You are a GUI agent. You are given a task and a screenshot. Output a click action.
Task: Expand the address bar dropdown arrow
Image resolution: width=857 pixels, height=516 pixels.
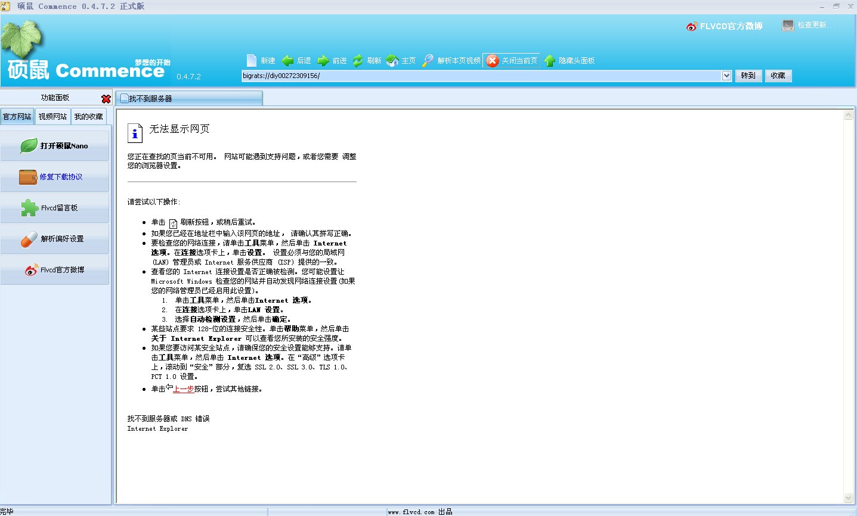pyautogui.click(x=726, y=76)
